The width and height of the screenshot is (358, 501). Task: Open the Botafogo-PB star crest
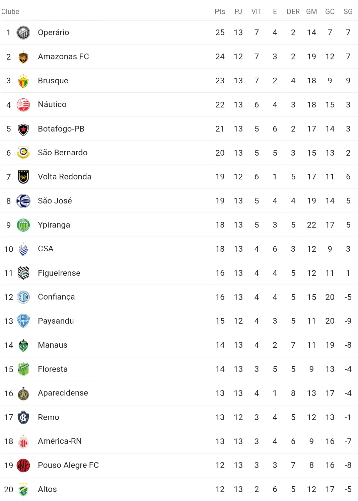[23, 129]
